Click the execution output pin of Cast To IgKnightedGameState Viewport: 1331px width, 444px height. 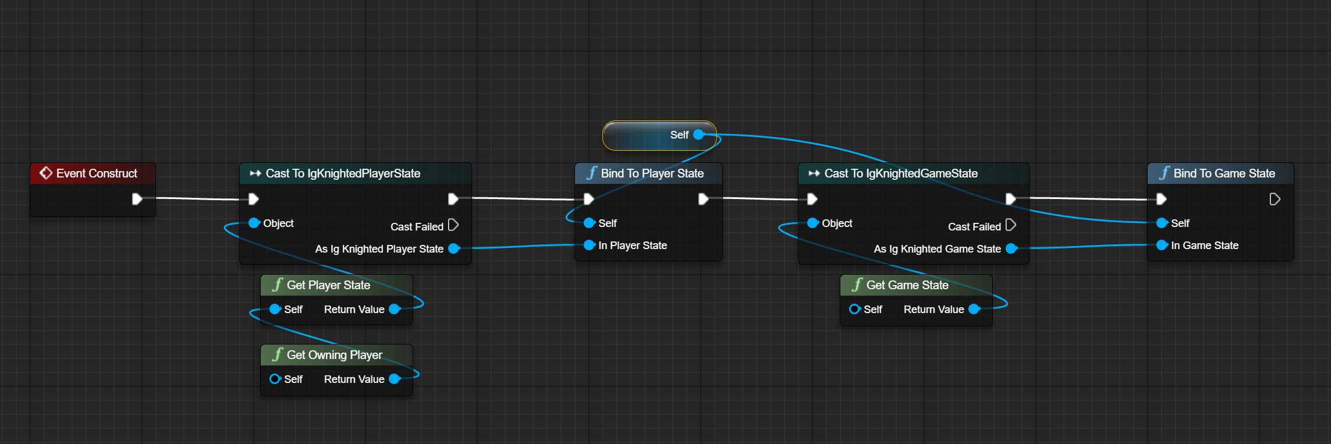1011,199
